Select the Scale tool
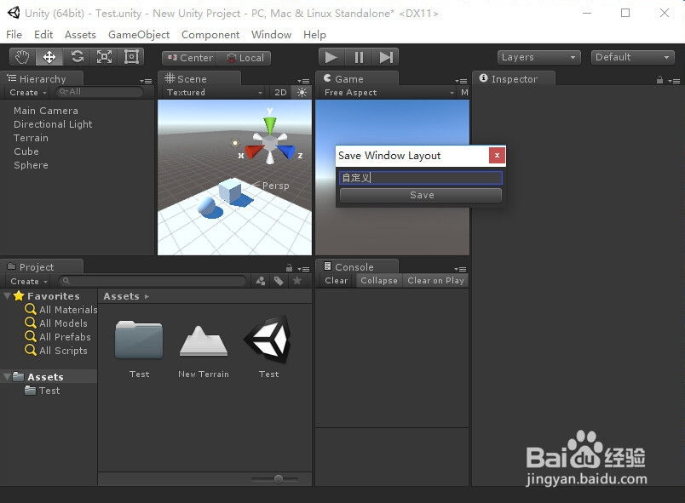The image size is (685, 503). click(104, 57)
